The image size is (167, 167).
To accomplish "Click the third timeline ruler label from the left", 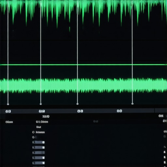I will pyautogui.click(x=80, y=111).
